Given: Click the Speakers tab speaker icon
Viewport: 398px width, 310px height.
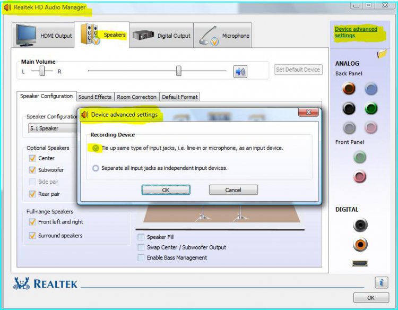Looking at the screenshot, I should (89, 35).
